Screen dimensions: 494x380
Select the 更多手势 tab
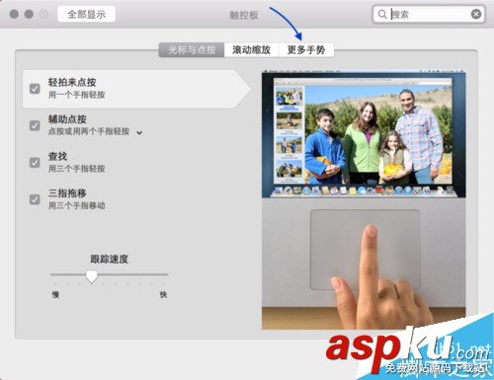click(306, 50)
